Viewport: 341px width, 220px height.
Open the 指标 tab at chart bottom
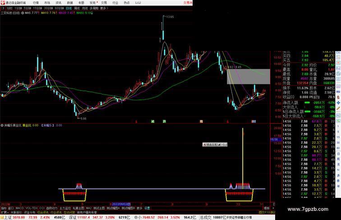pos(4,208)
